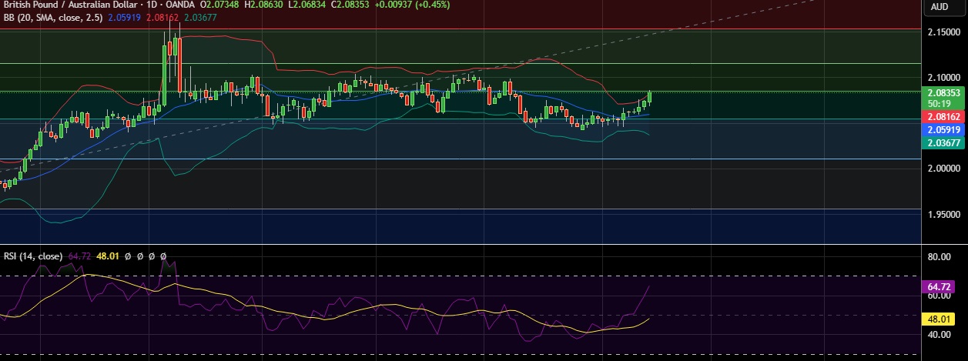Click the red 2.08162 upper band axis label
Screen dimensions: 968x361
pyautogui.click(x=944, y=116)
